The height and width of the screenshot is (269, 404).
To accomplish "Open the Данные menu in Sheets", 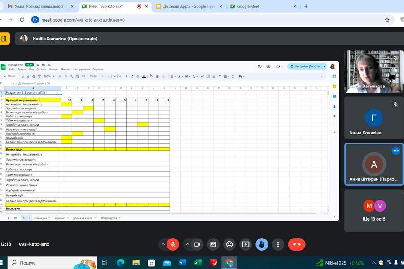I will (66, 69).
